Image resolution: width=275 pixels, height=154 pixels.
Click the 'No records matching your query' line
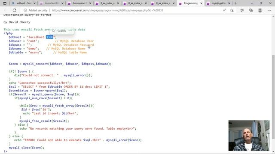78,128
